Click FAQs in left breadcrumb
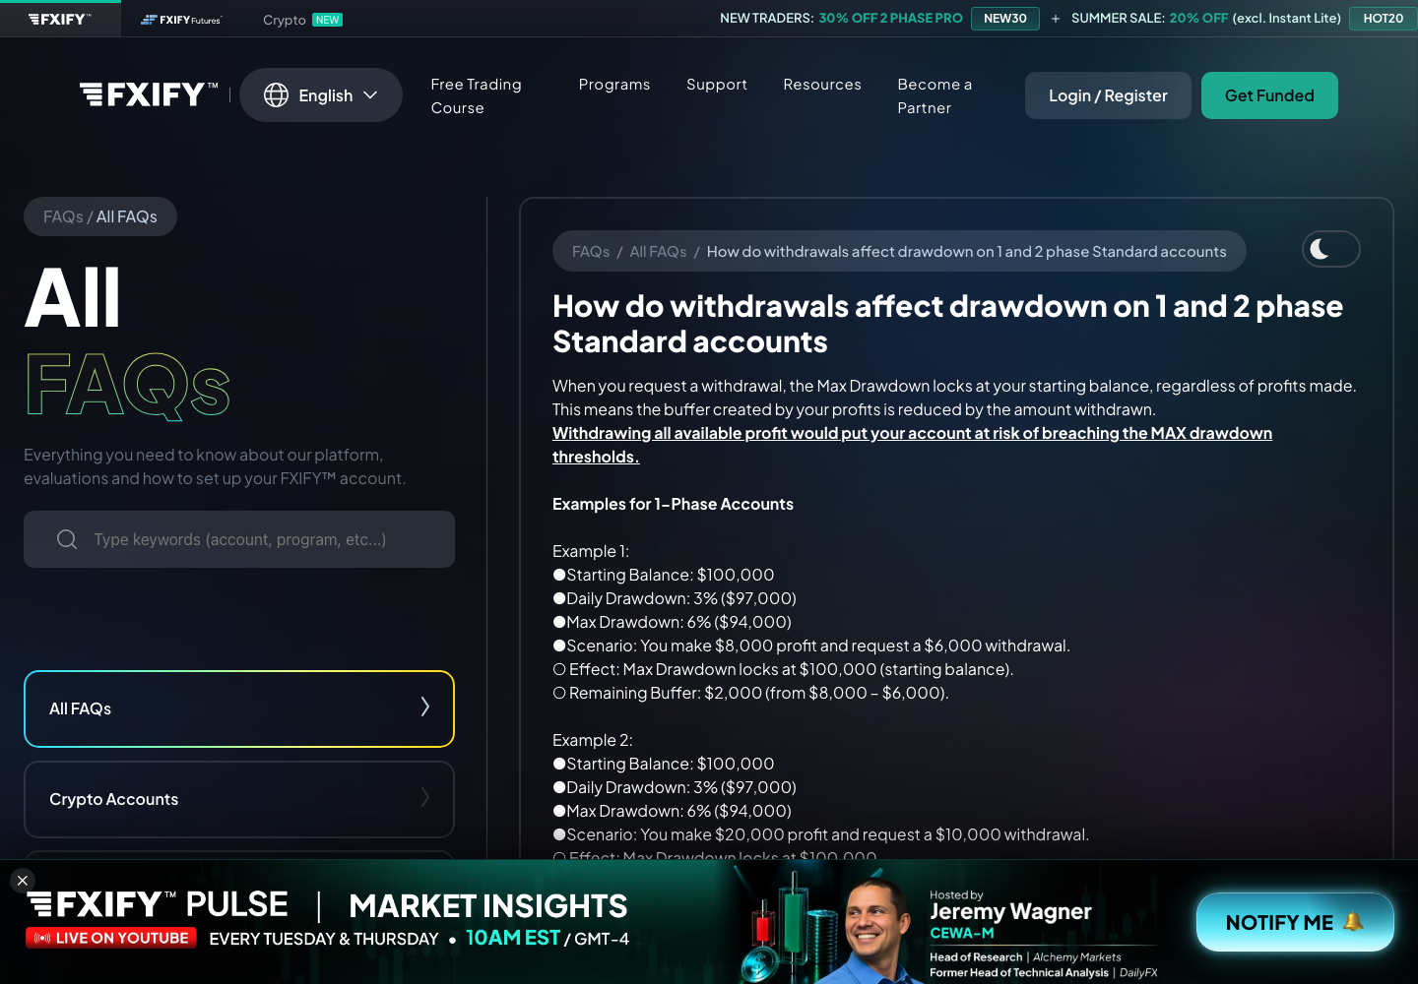1418x984 pixels. 63,216
